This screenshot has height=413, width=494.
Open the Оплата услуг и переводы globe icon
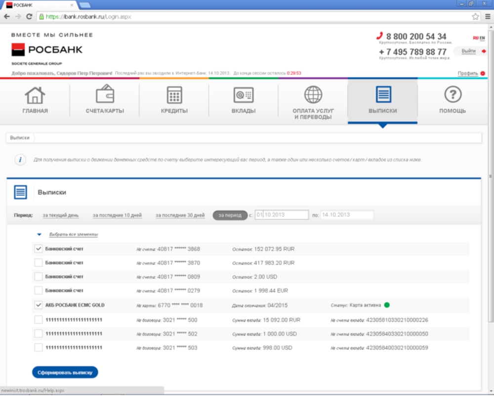tap(313, 94)
